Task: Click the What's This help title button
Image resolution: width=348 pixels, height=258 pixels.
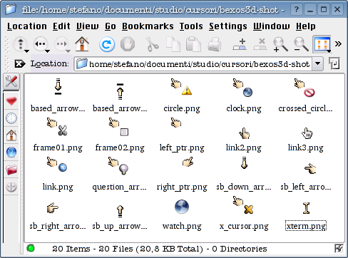Action: [297, 9]
